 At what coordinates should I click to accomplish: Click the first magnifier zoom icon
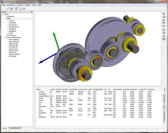tap(164, 32)
